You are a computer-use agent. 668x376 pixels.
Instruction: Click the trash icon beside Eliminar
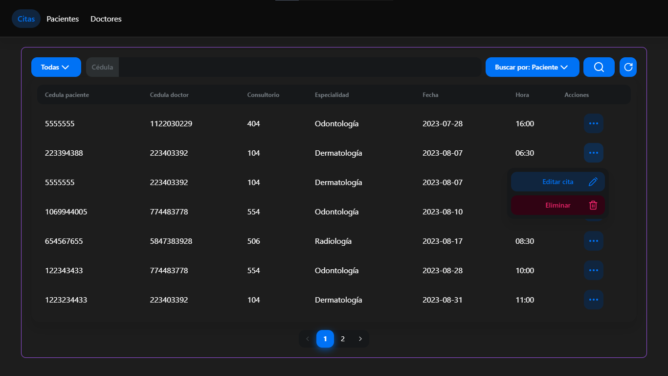593,205
